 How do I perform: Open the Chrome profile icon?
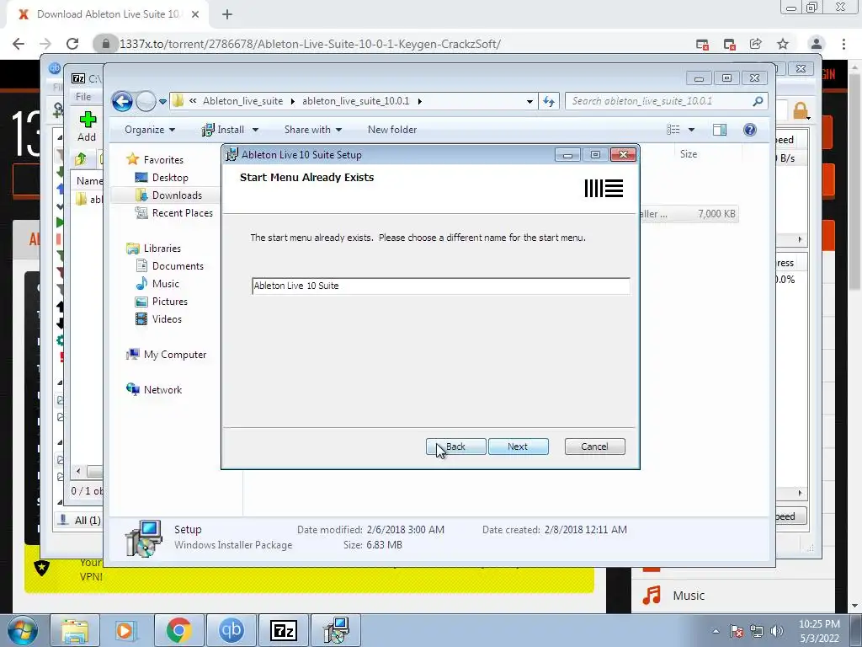(817, 44)
